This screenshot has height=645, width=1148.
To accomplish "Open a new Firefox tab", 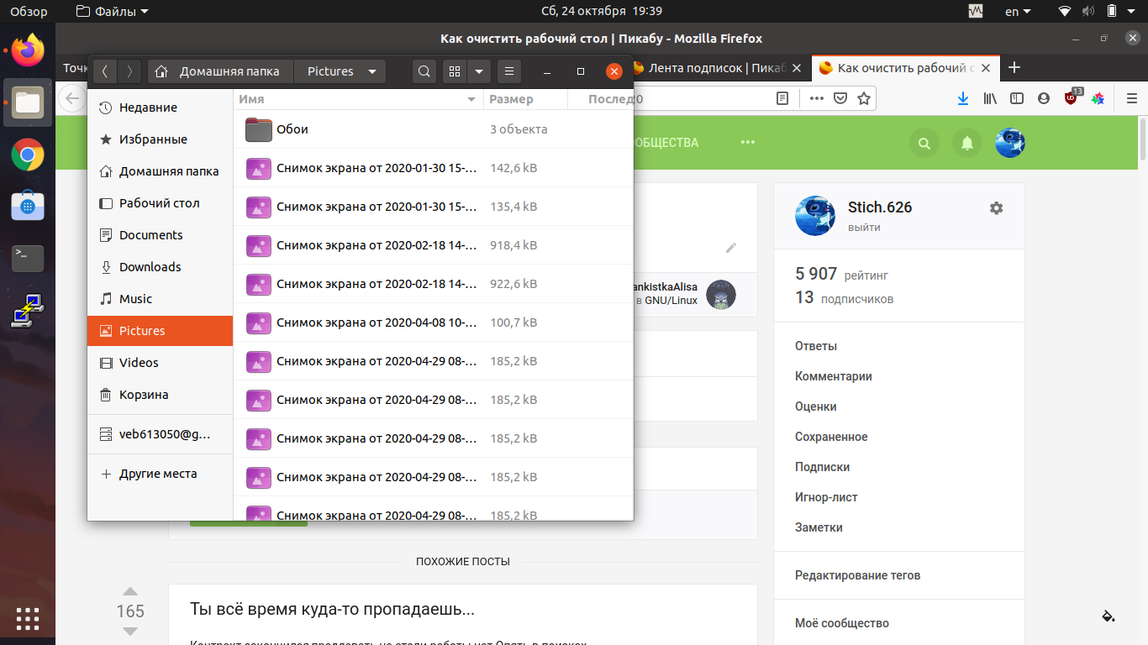I will point(1014,68).
